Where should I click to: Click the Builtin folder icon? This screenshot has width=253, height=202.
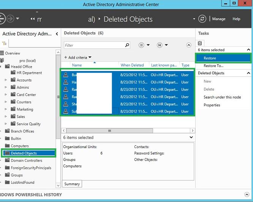[7, 138]
